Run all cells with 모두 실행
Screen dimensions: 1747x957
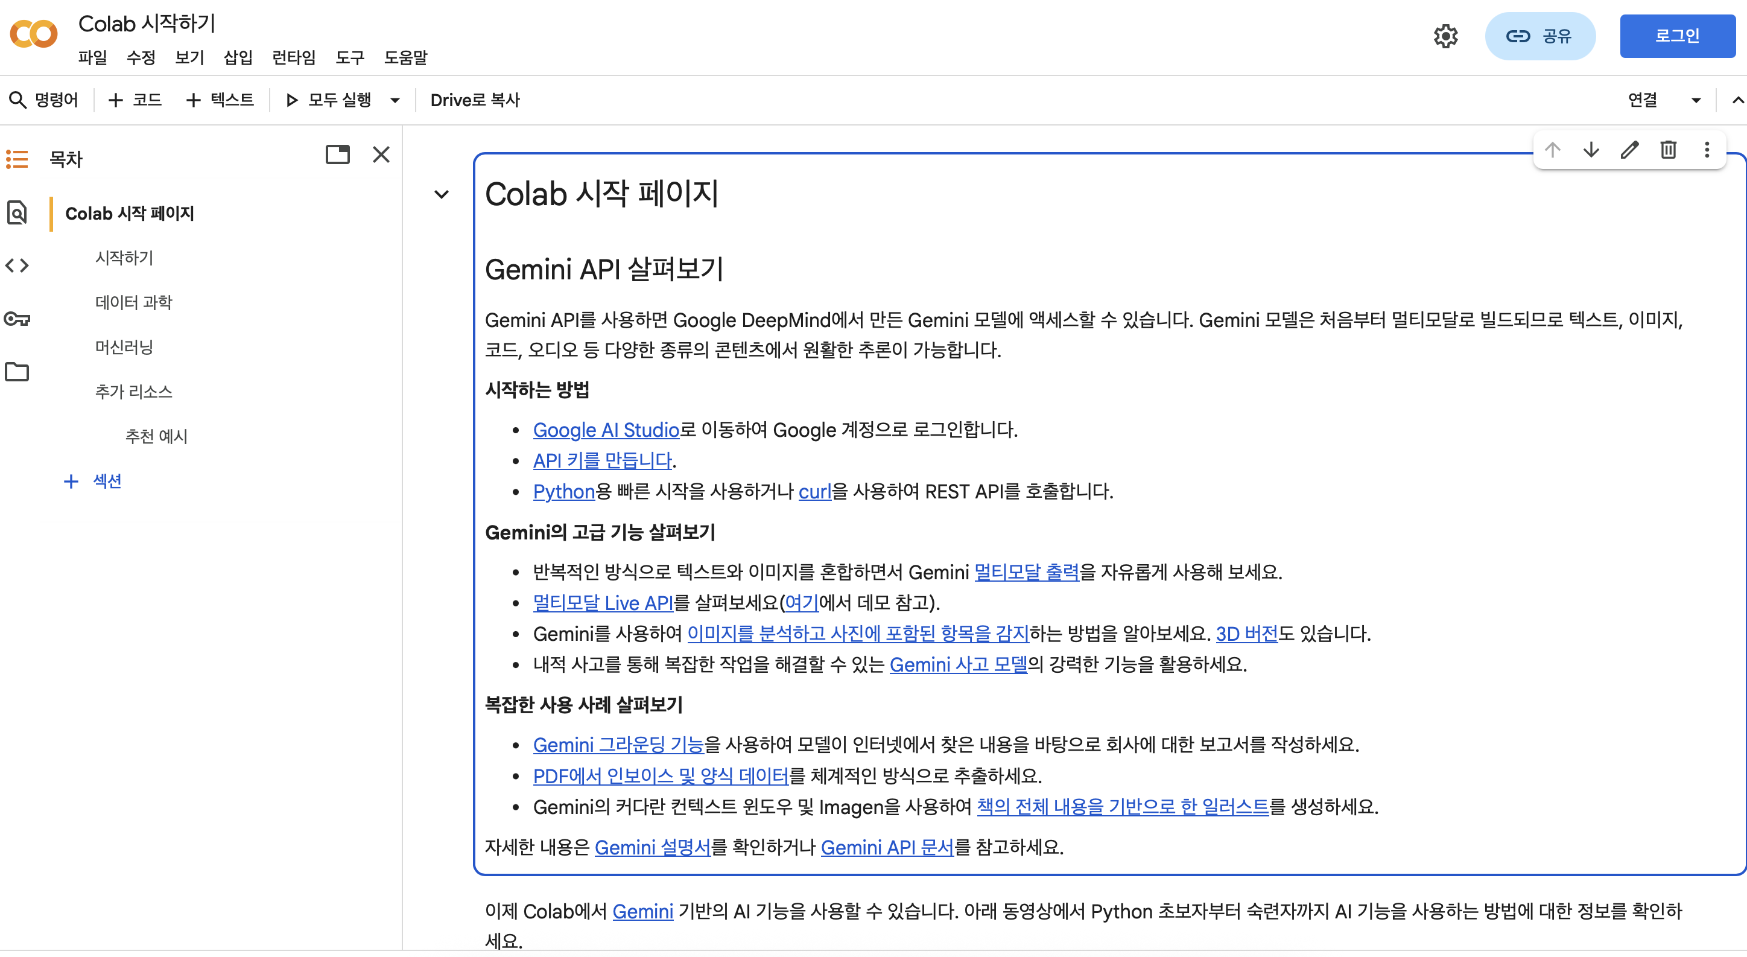click(329, 100)
